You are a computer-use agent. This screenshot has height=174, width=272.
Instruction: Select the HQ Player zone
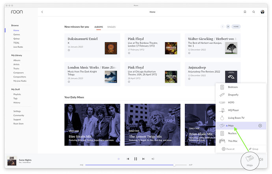pos(241,110)
